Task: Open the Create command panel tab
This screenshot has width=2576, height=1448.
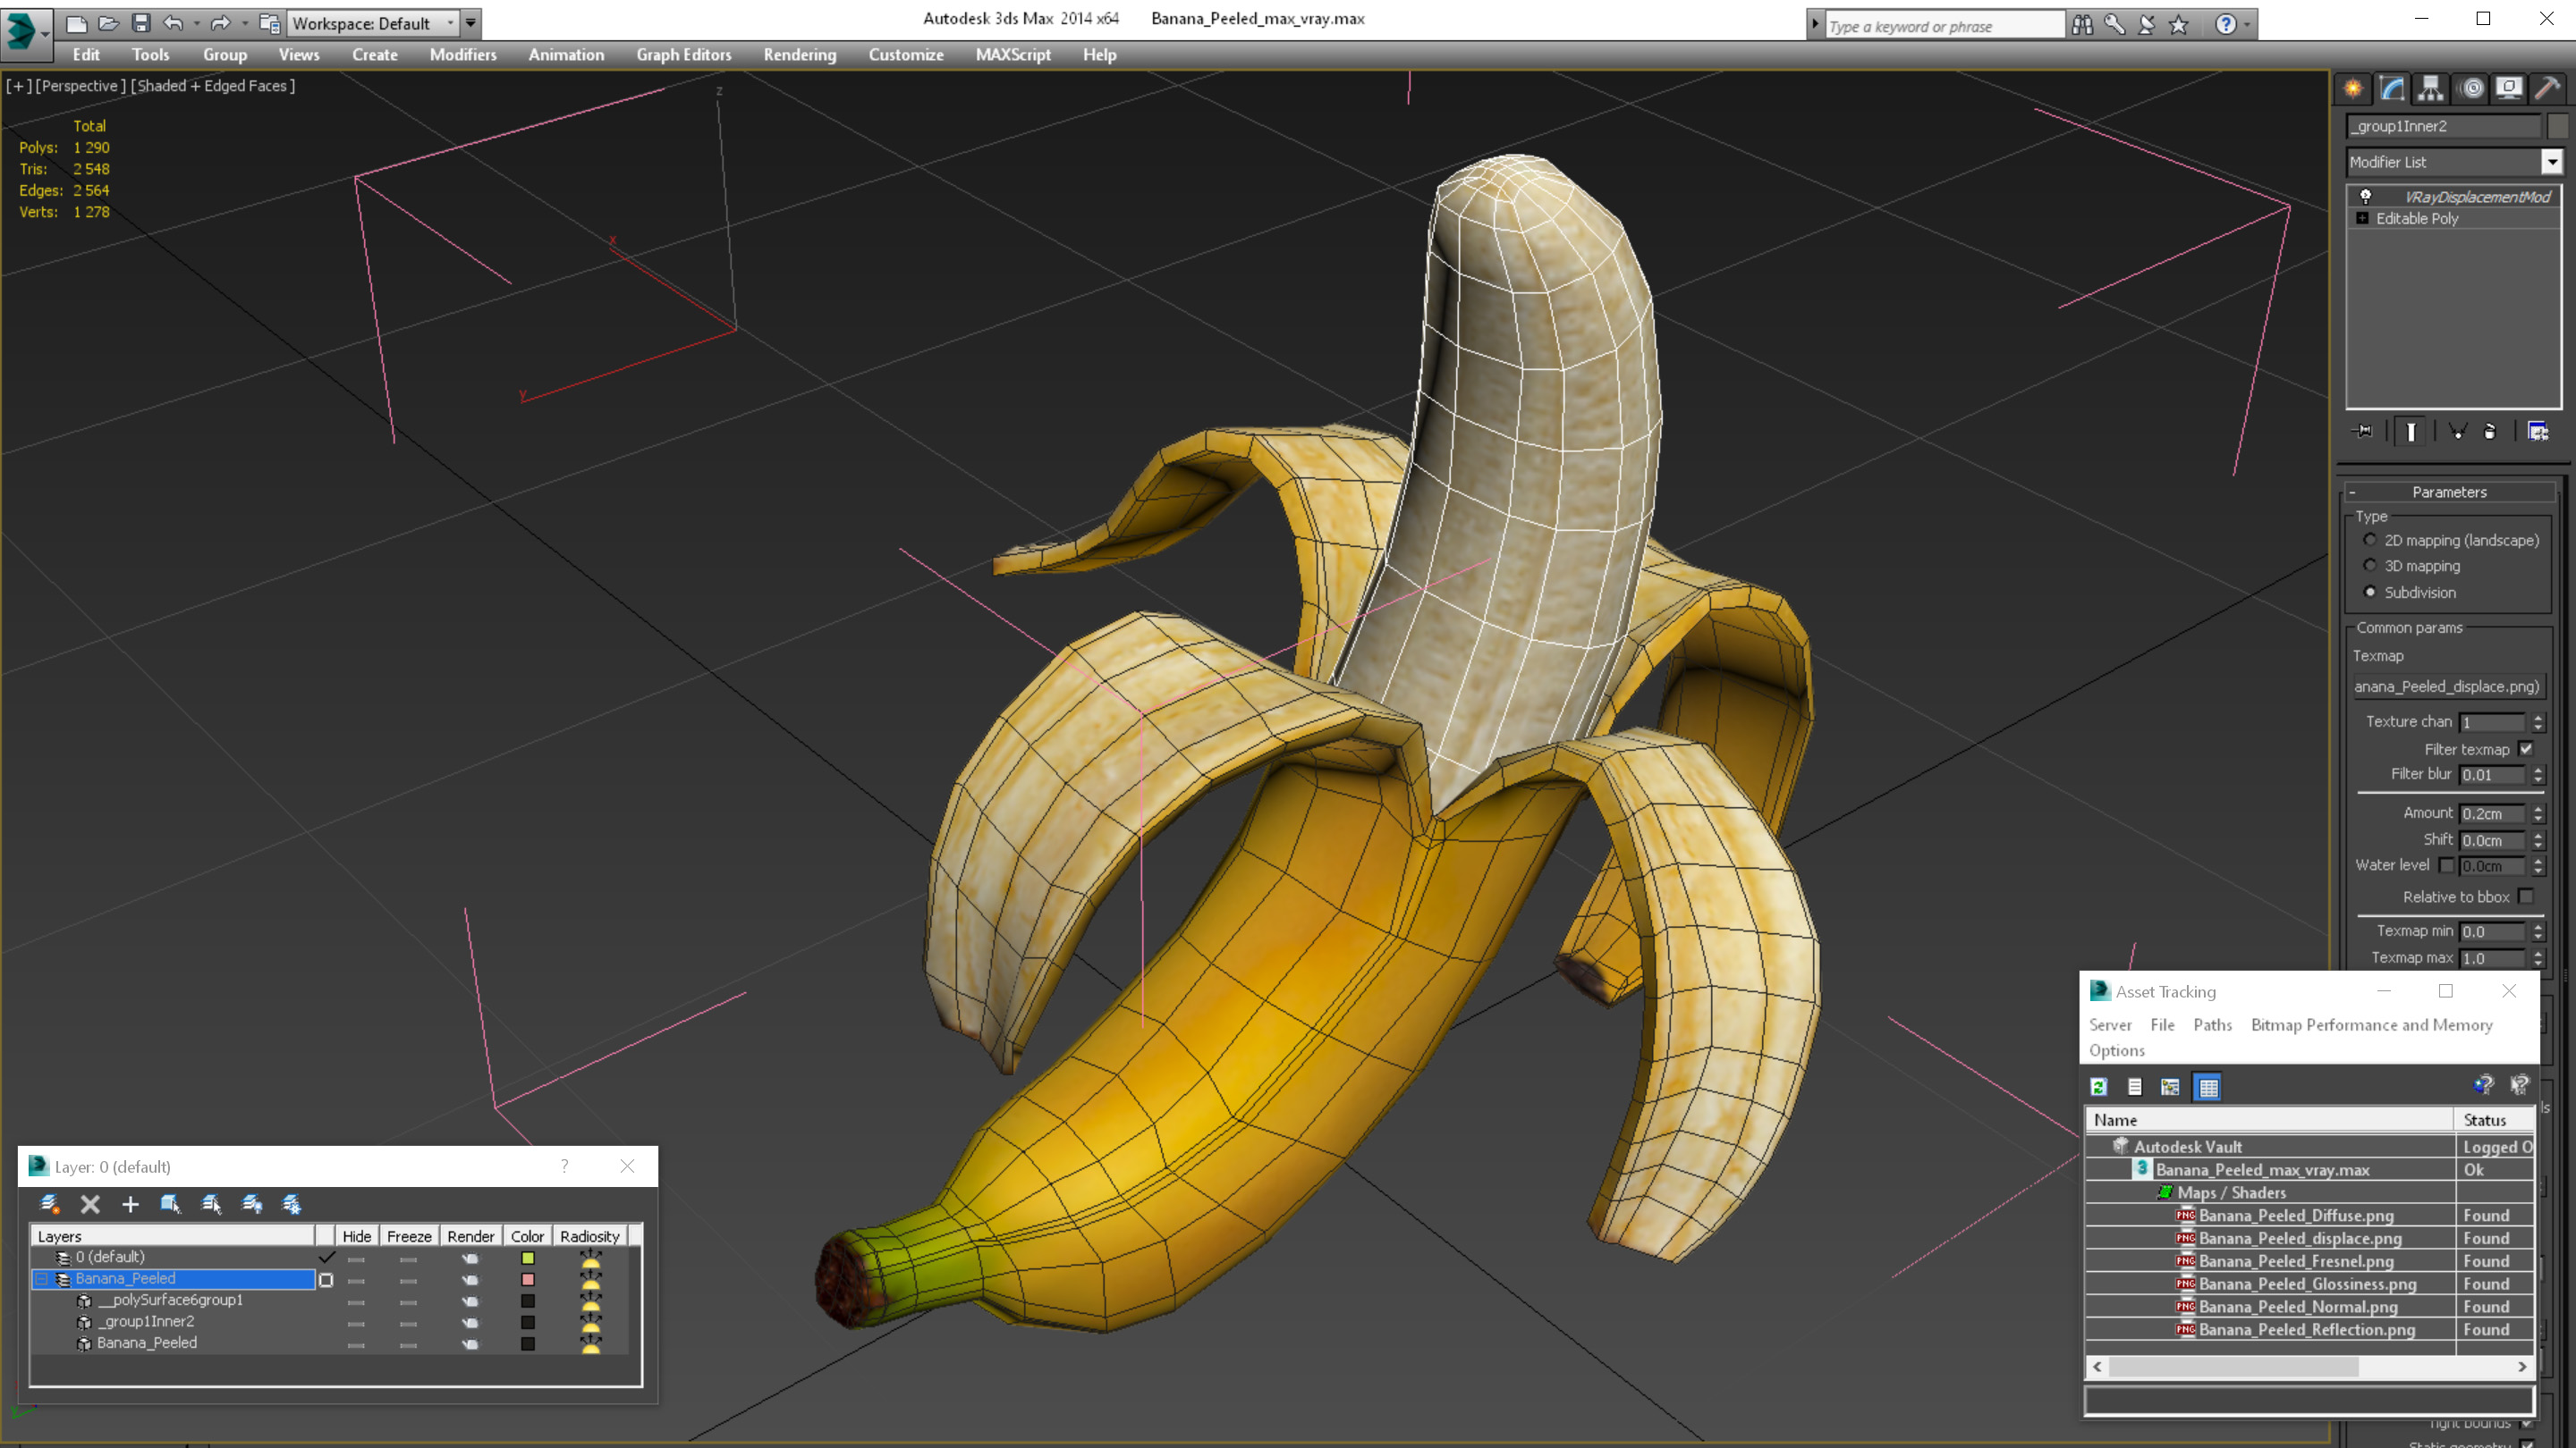Action: point(2353,88)
